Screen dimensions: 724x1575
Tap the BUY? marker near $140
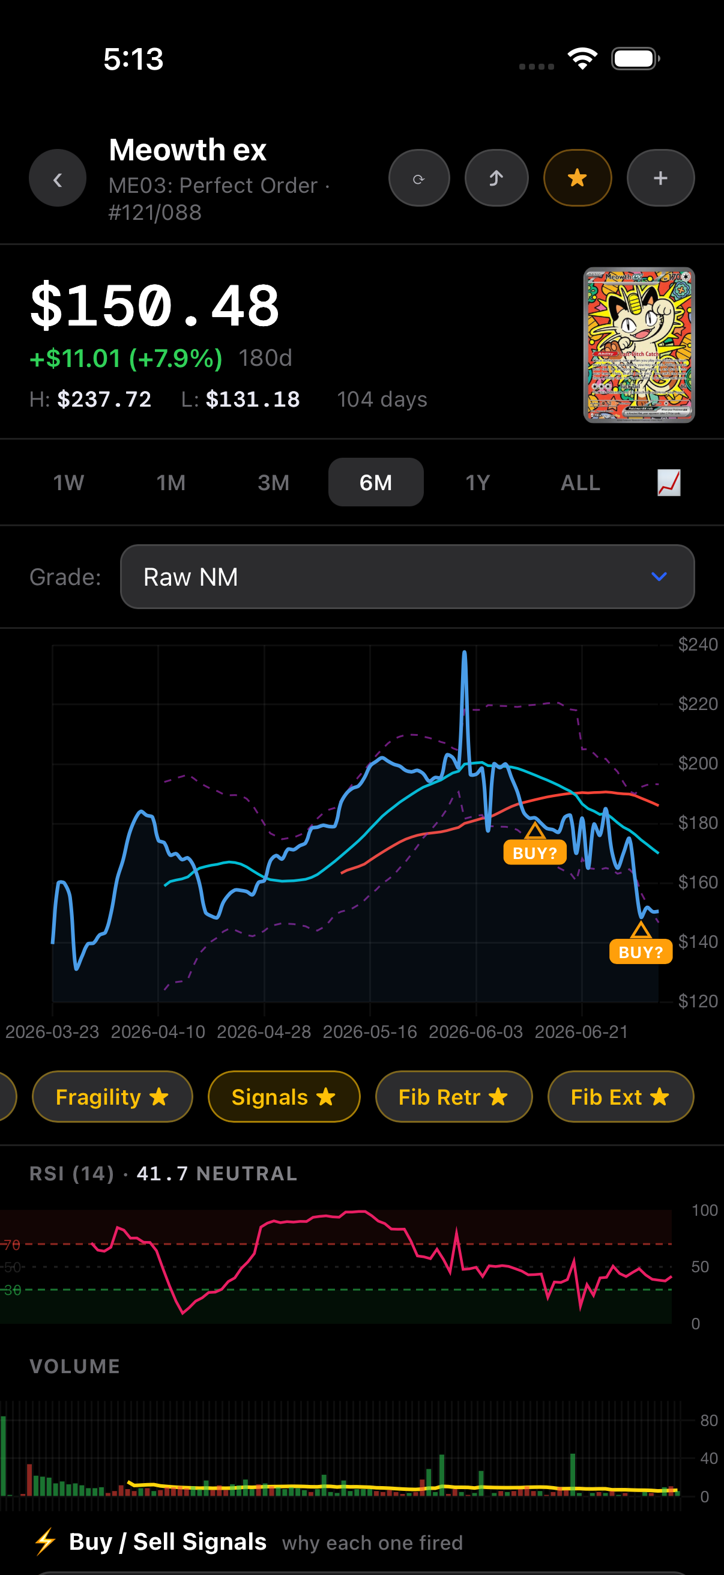tap(641, 951)
